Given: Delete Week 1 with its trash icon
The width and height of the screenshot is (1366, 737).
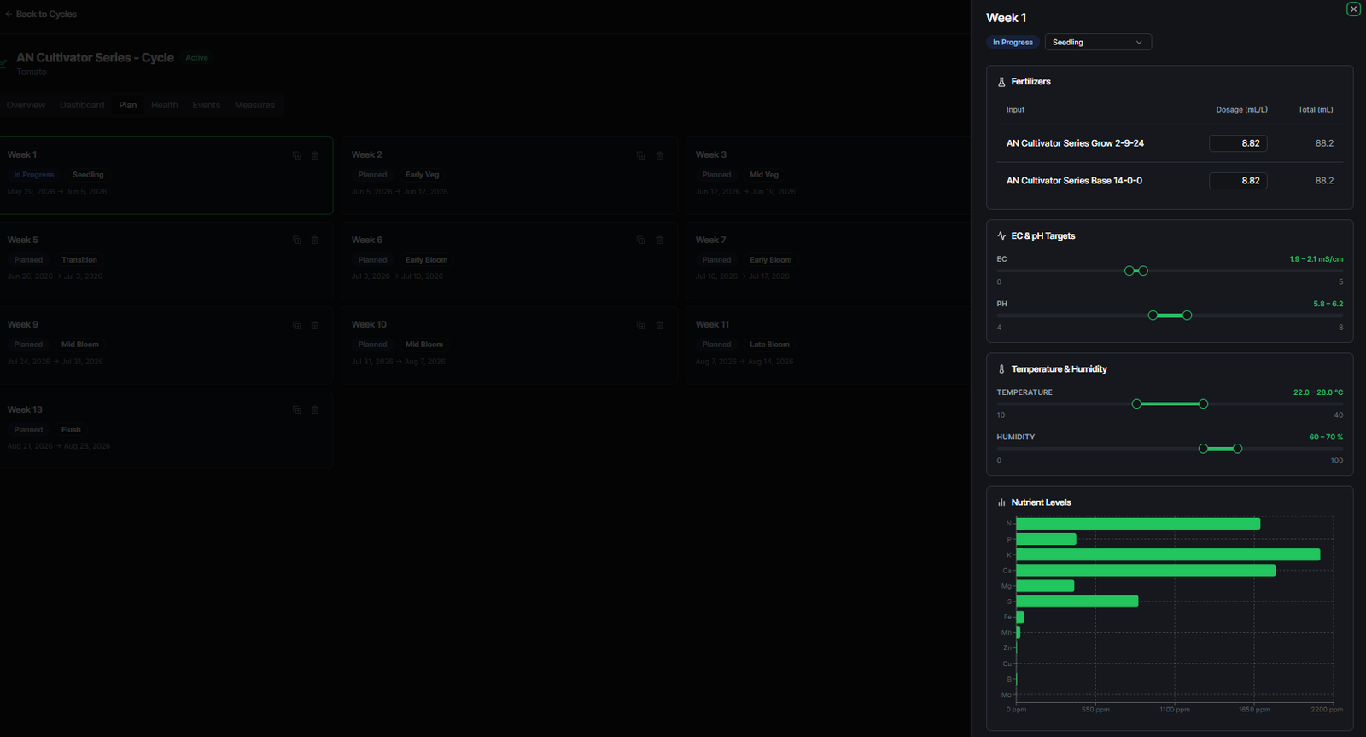Looking at the screenshot, I should (x=315, y=155).
